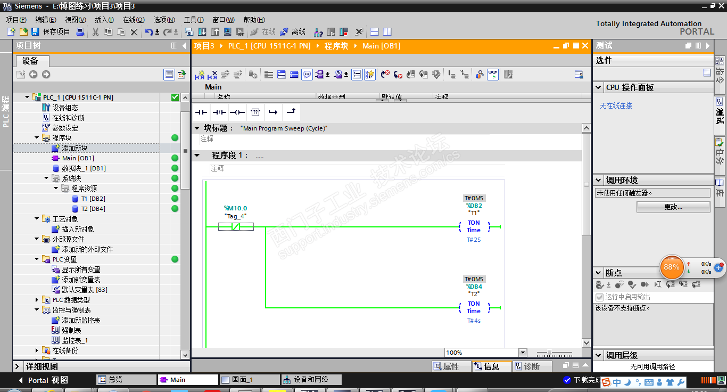The image size is (727, 392).
Task: Open the 在线(O) menu
Action: pyautogui.click(x=134, y=20)
